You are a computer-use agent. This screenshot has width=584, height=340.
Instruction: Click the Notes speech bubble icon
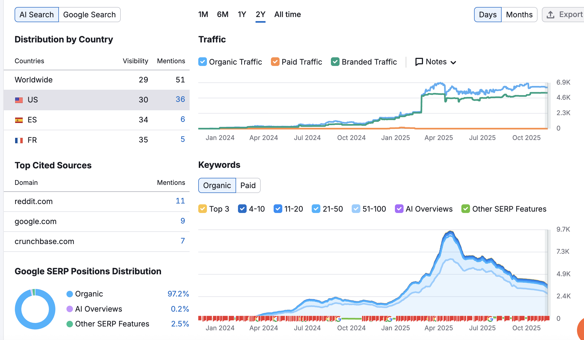click(419, 62)
